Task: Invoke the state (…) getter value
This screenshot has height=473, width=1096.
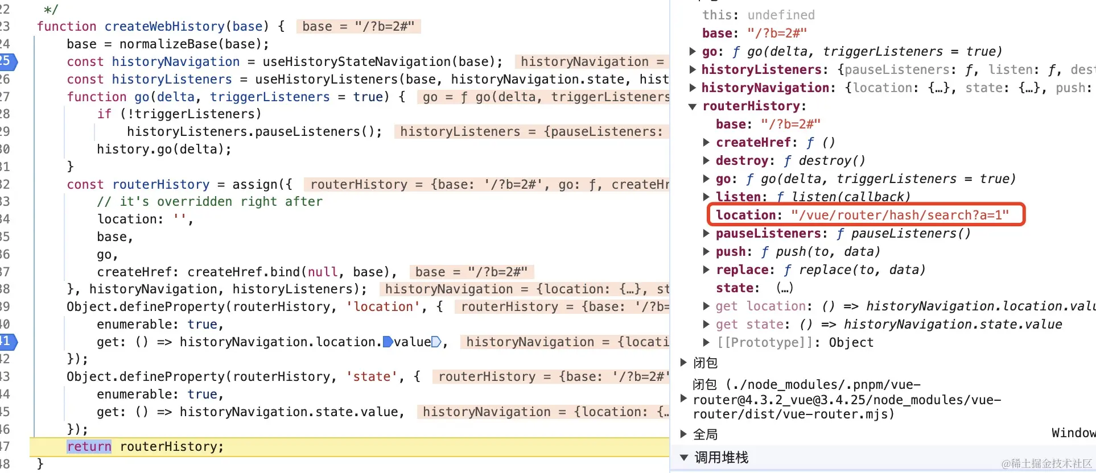Action: [x=785, y=288]
